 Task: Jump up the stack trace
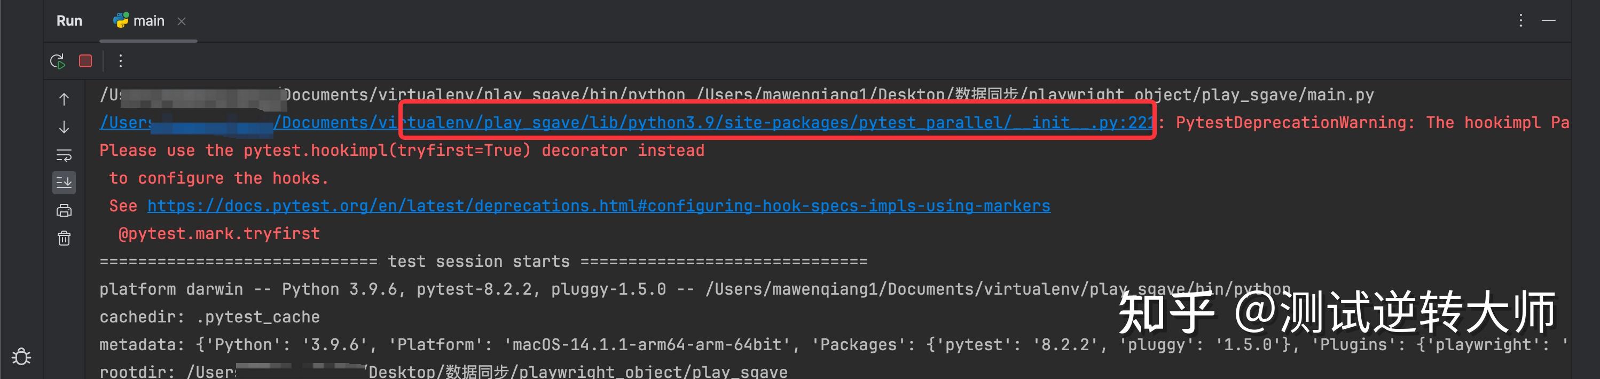[x=64, y=99]
